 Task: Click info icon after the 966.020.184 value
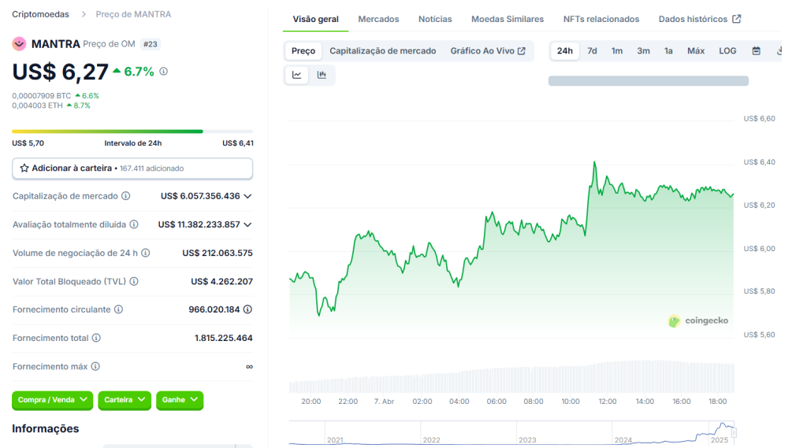247,309
